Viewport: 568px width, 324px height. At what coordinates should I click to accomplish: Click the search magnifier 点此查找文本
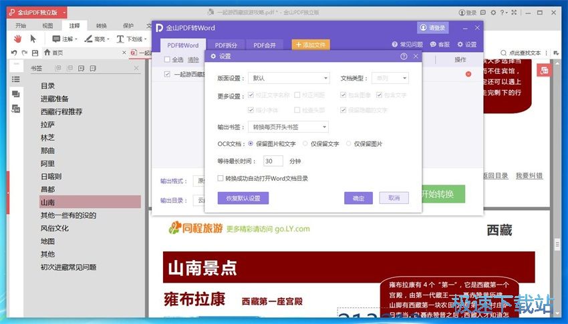tap(503, 53)
